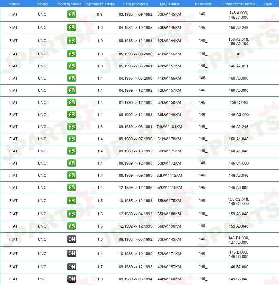Click ON diesel icon in 10.1986 -> 10.1990 row

tap(71, 253)
